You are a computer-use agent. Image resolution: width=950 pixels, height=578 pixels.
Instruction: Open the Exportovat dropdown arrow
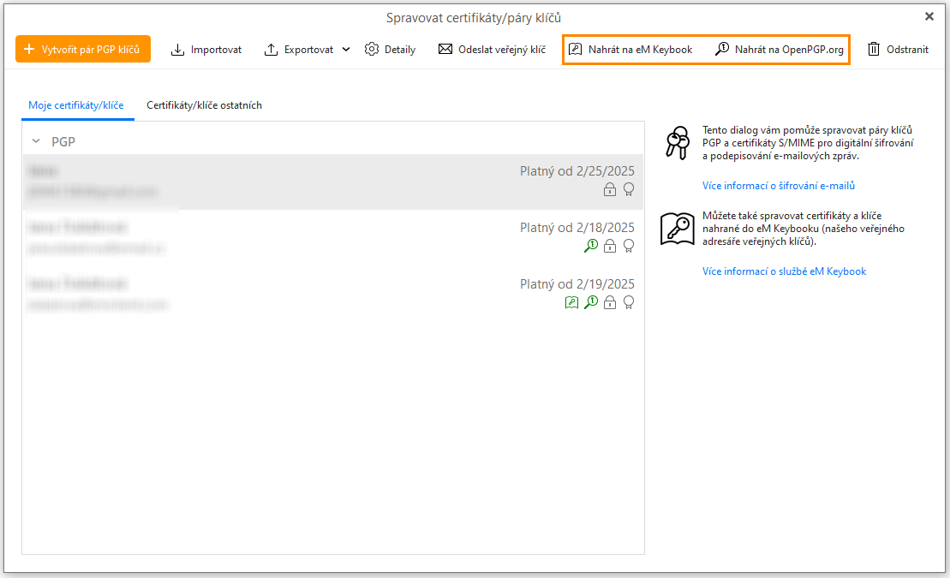coord(346,50)
